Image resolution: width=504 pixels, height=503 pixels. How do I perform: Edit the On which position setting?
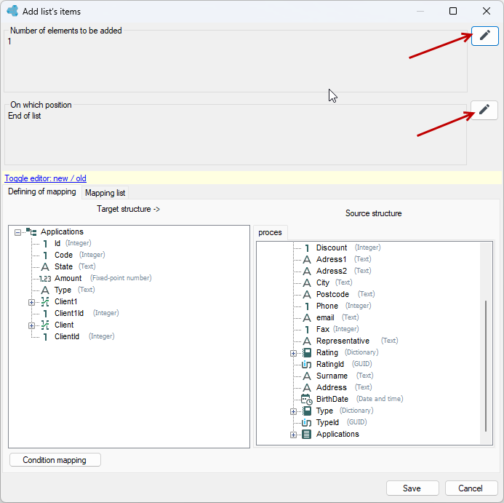point(484,110)
